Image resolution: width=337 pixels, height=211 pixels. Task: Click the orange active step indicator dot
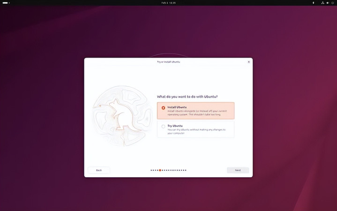[160, 170]
